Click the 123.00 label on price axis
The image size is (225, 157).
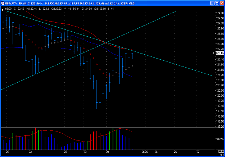click(x=220, y=44)
